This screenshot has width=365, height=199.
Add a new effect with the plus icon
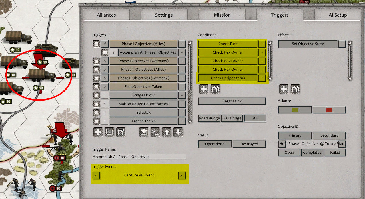(x=284, y=89)
